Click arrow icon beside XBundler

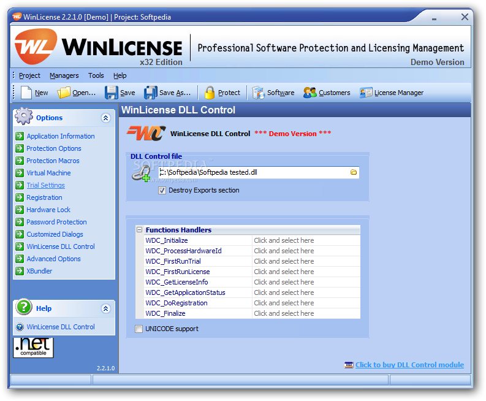tap(20, 271)
